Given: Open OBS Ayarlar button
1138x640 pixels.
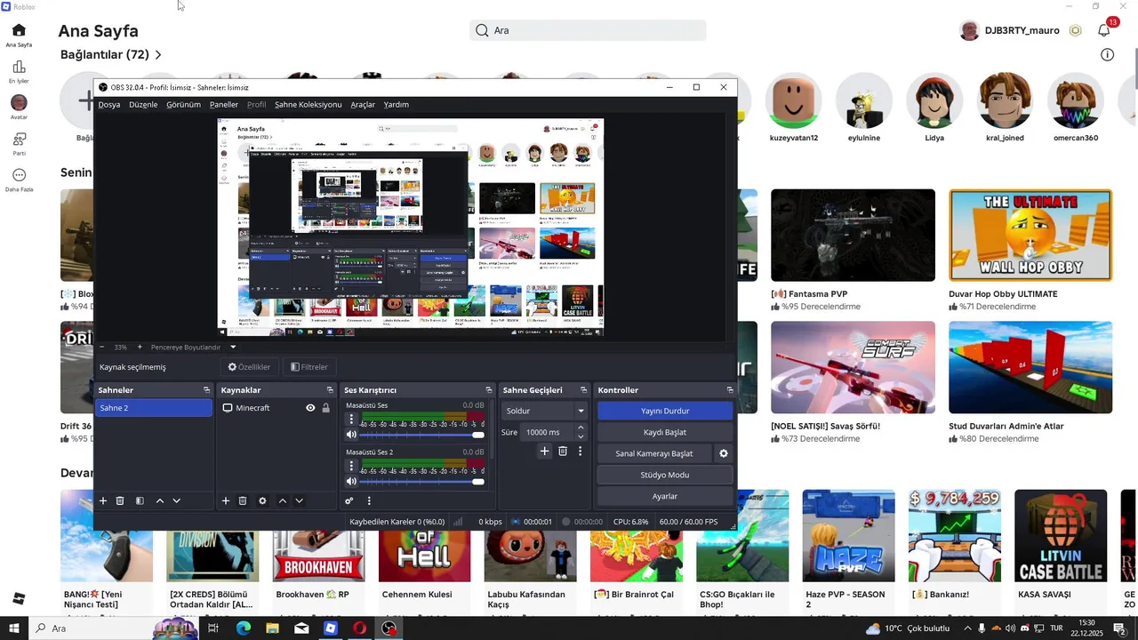Looking at the screenshot, I should tap(665, 496).
